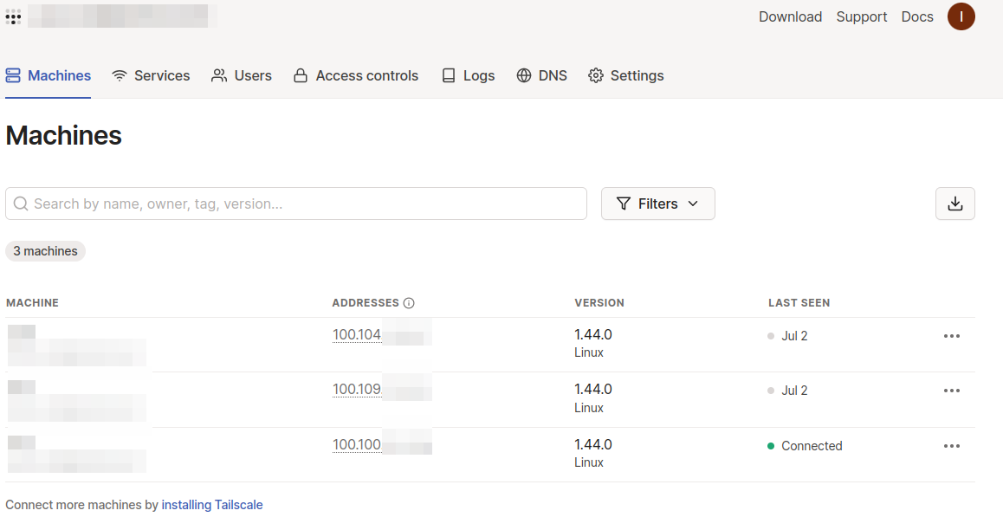The width and height of the screenshot is (1003, 517).
Task: Click the addresses info circle icon
Action: (409, 303)
